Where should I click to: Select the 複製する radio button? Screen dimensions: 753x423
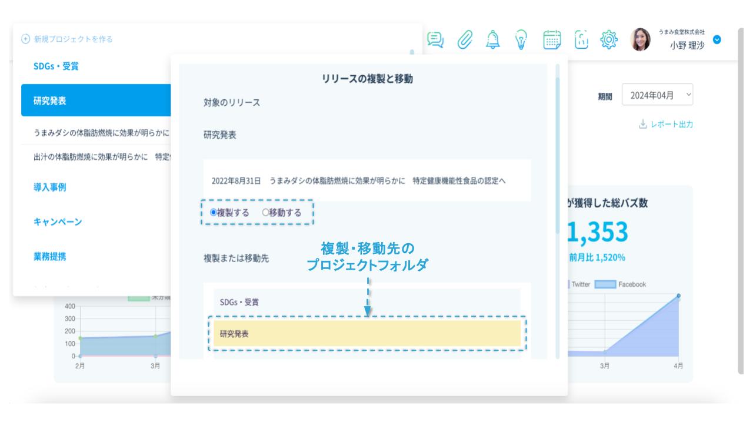tap(206, 213)
